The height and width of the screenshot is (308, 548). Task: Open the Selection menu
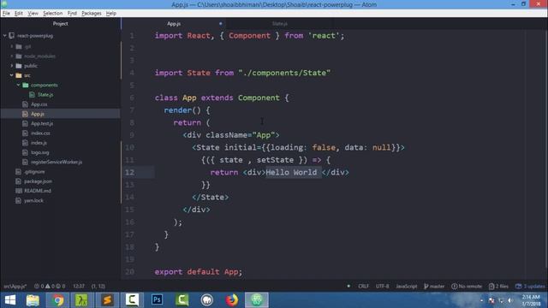(x=53, y=14)
